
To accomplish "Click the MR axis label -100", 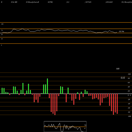I will pos(129,116).
